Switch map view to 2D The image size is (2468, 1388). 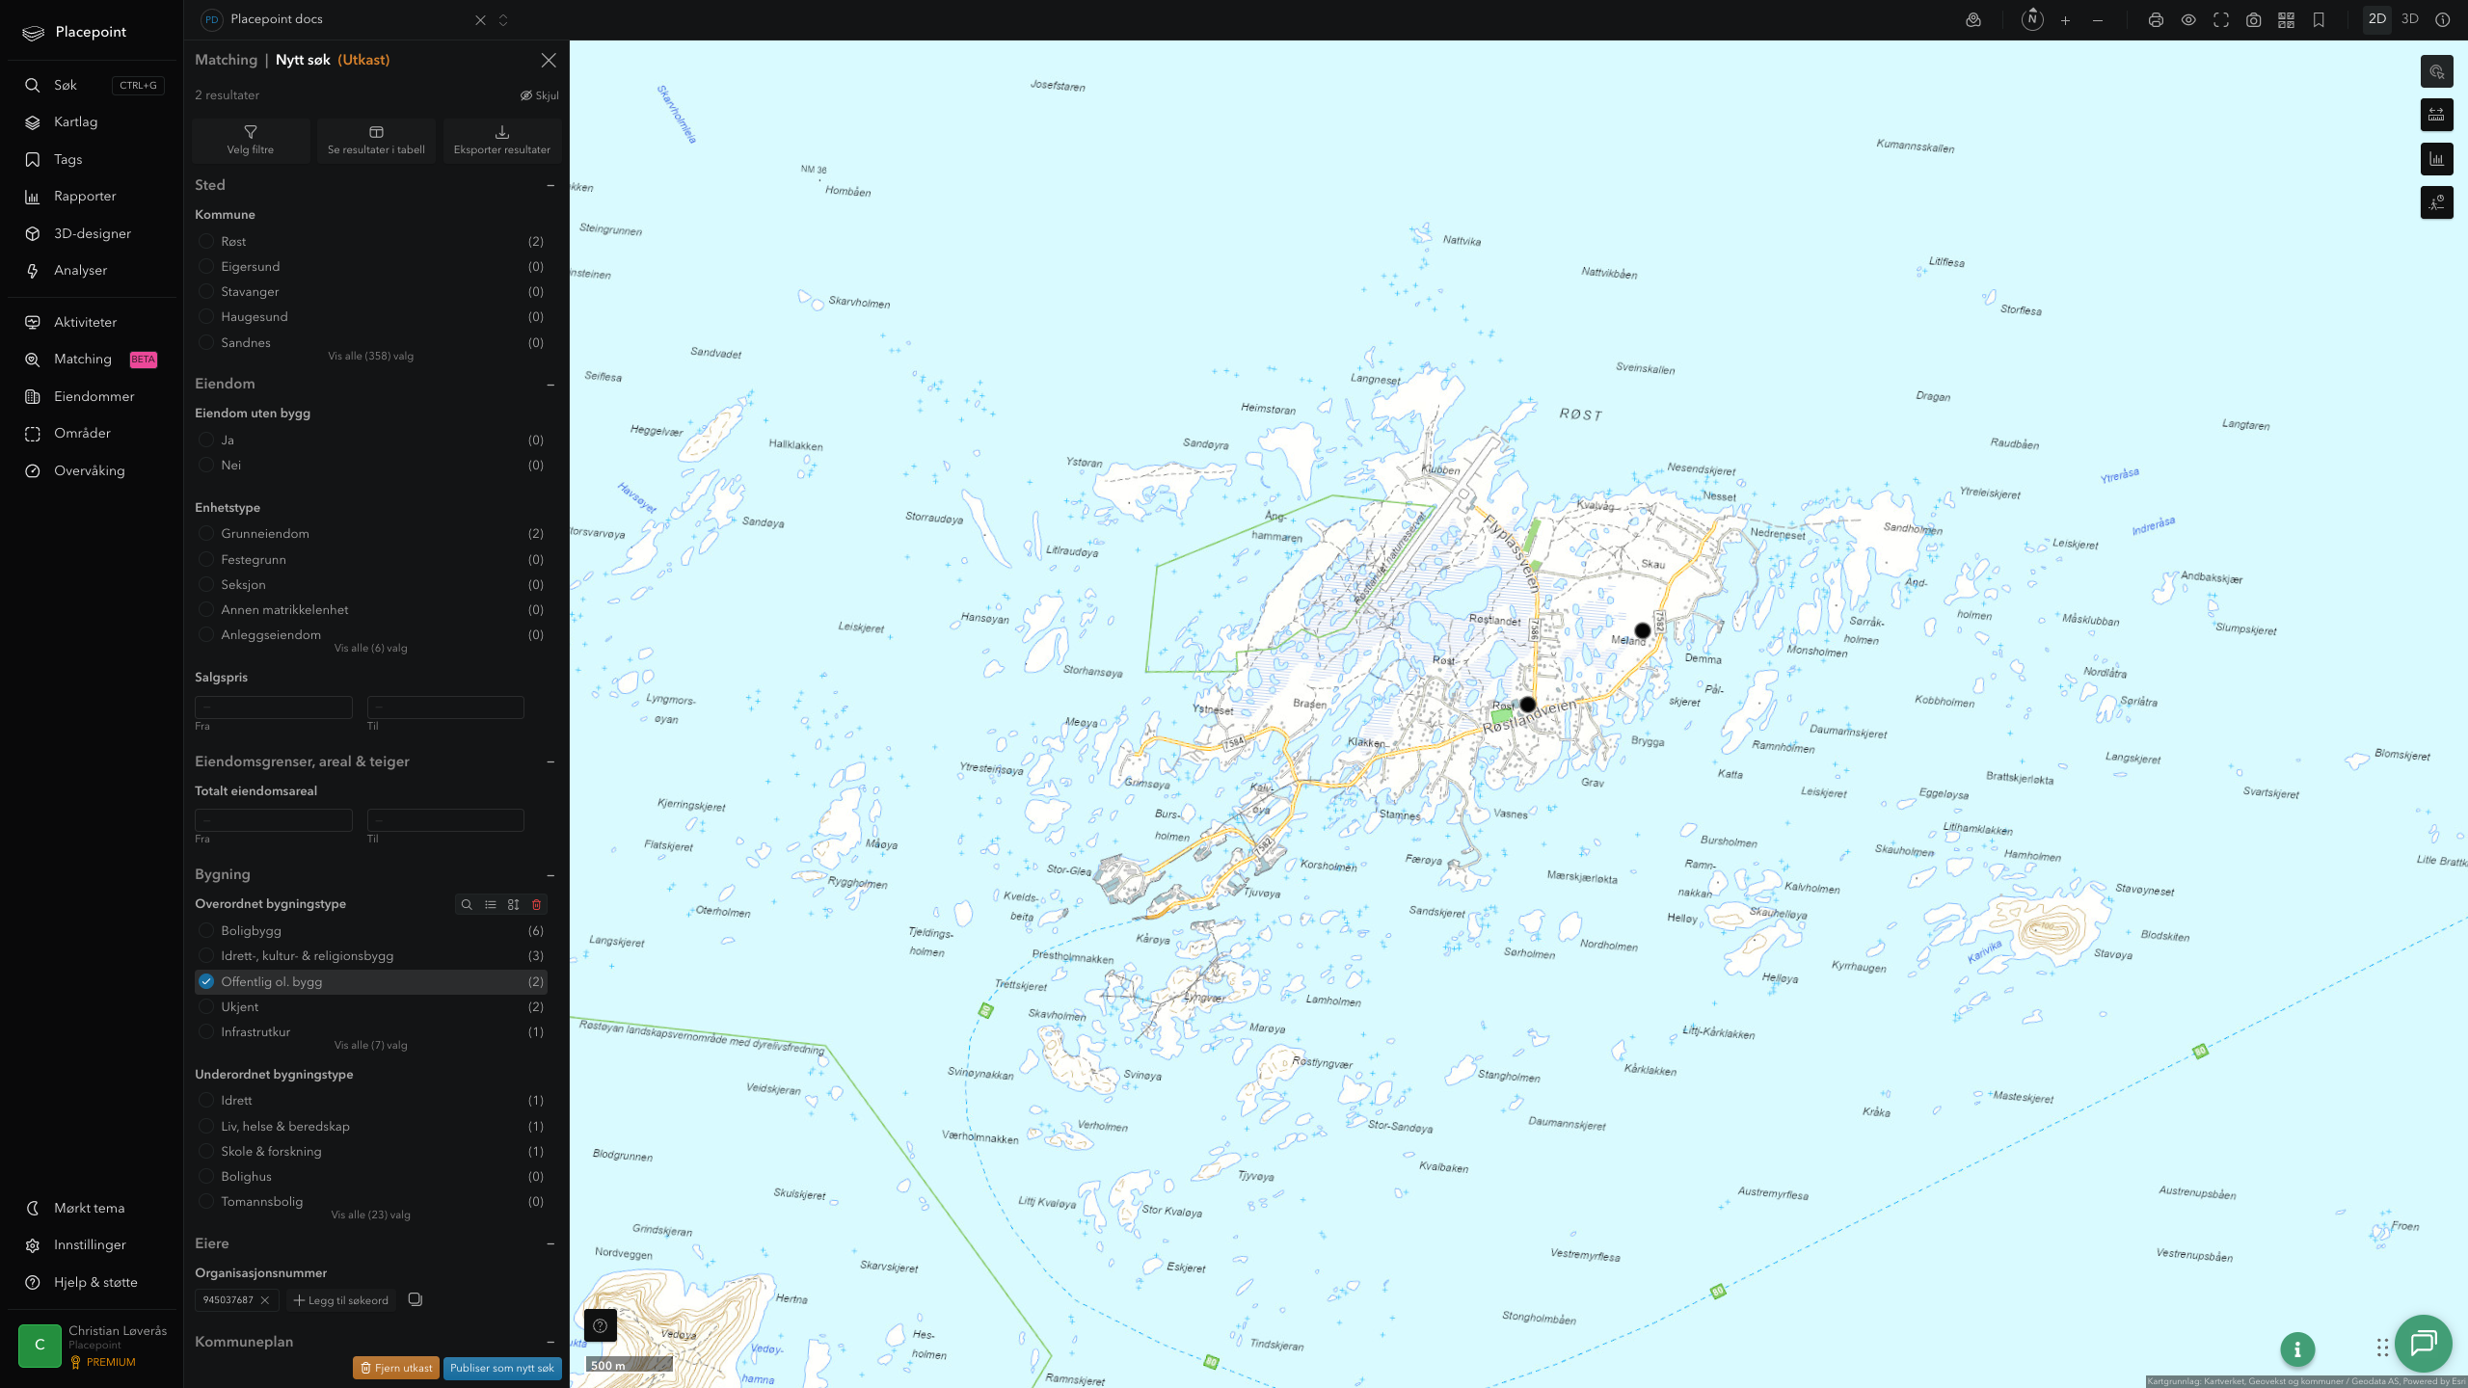[2377, 19]
